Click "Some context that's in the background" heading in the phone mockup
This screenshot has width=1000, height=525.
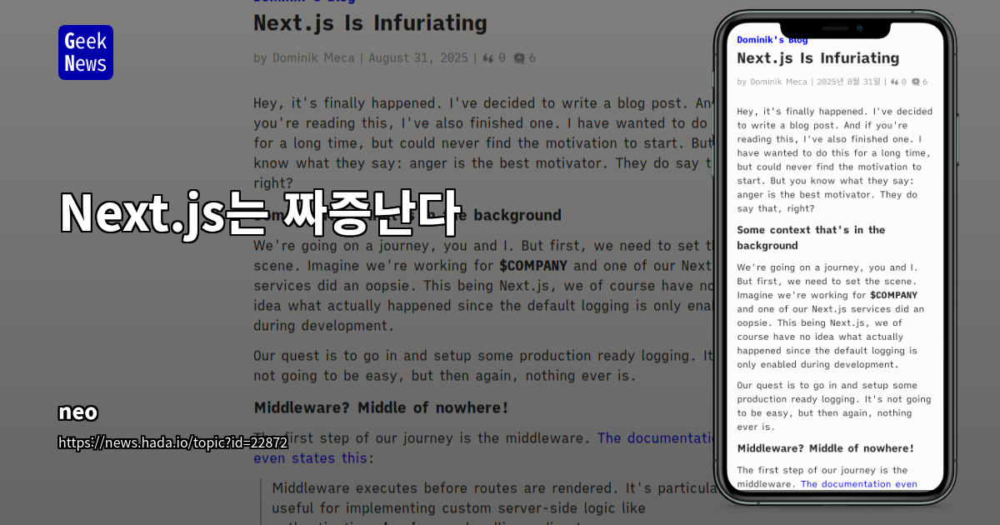811,237
